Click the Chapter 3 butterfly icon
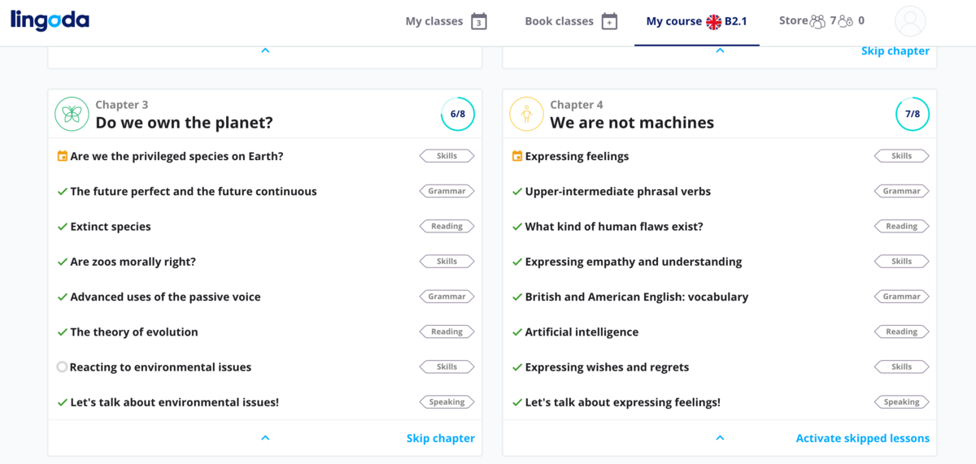 72,115
